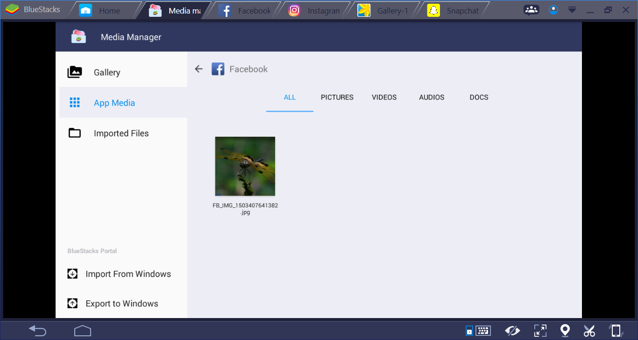Screen dimensions: 638x340
Task: Open the Gallery section
Action: (123, 72)
